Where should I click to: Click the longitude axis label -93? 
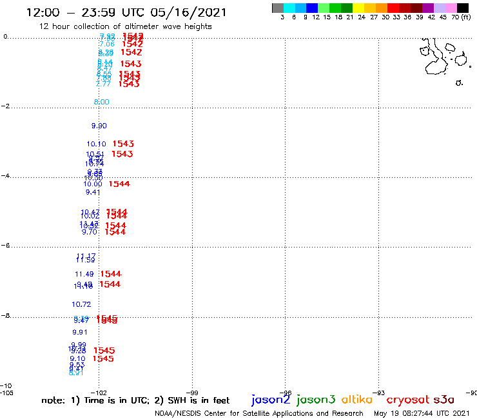point(379,393)
